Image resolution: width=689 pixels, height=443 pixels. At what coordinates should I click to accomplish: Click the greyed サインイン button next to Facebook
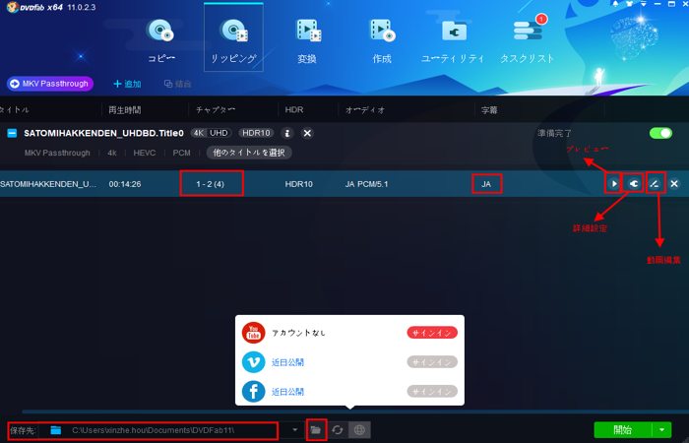pos(432,392)
